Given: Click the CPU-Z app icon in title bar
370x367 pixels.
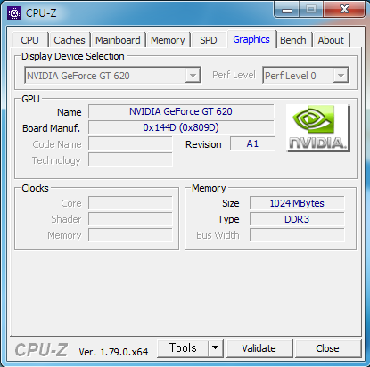Looking at the screenshot, I should coord(14,13).
